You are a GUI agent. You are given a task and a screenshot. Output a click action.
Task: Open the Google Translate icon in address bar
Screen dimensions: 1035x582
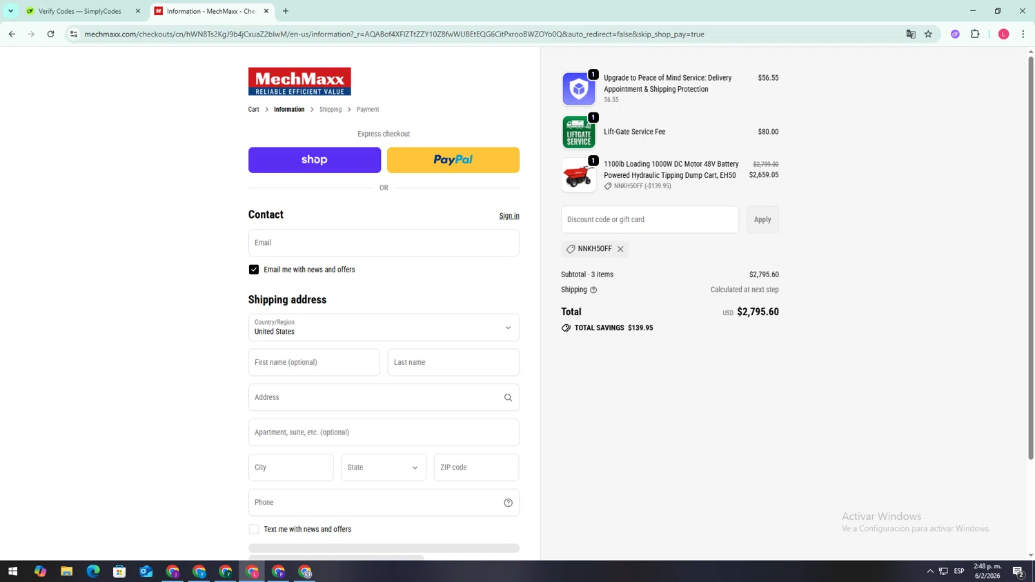coord(911,34)
